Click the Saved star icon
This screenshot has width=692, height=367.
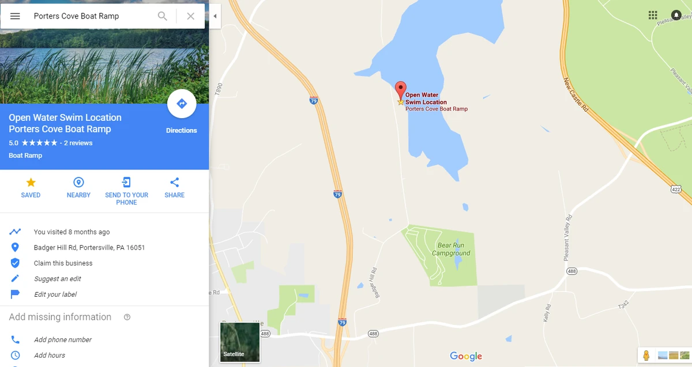[31, 183]
